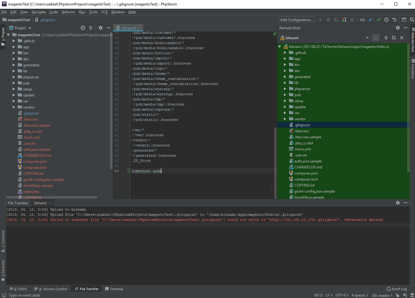
Task: Click the Git Revert icon
Action: (394, 20)
